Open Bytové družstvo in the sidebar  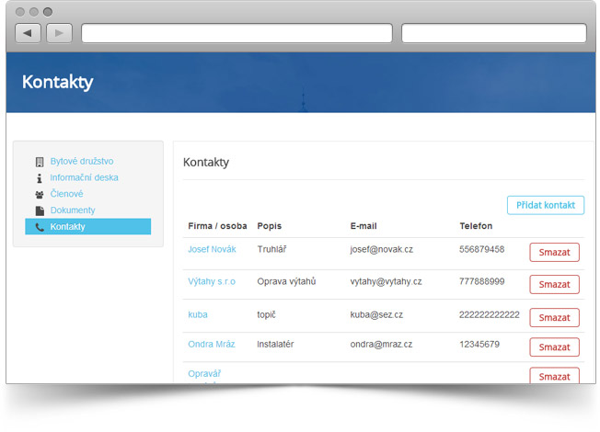[x=81, y=162]
